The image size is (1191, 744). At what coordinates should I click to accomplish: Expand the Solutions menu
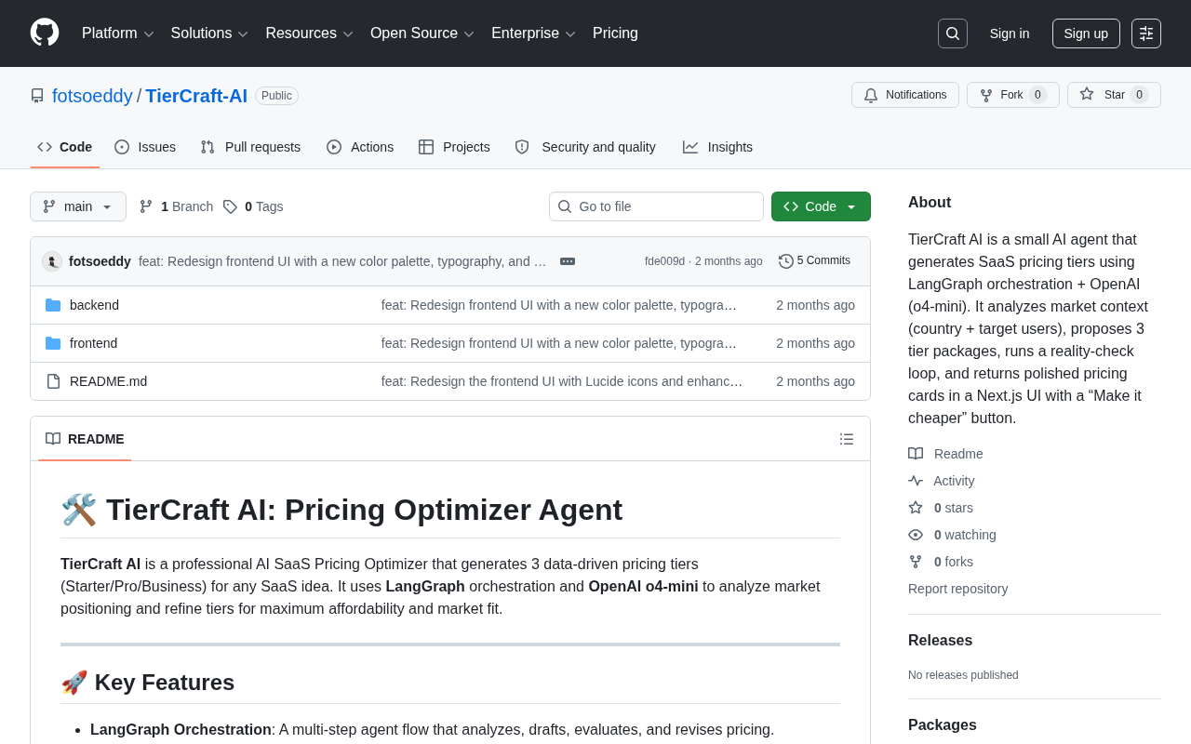pyautogui.click(x=209, y=33)
